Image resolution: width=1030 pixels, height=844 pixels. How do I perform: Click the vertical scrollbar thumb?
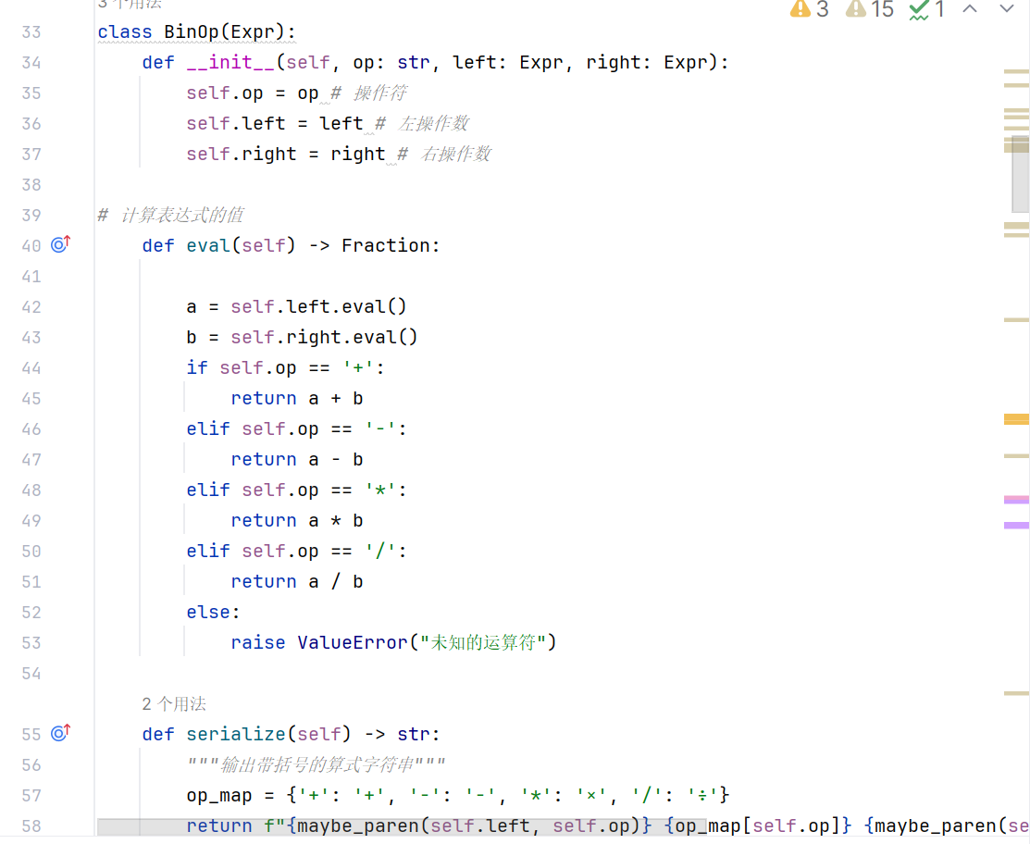(x=1020, y=174)
